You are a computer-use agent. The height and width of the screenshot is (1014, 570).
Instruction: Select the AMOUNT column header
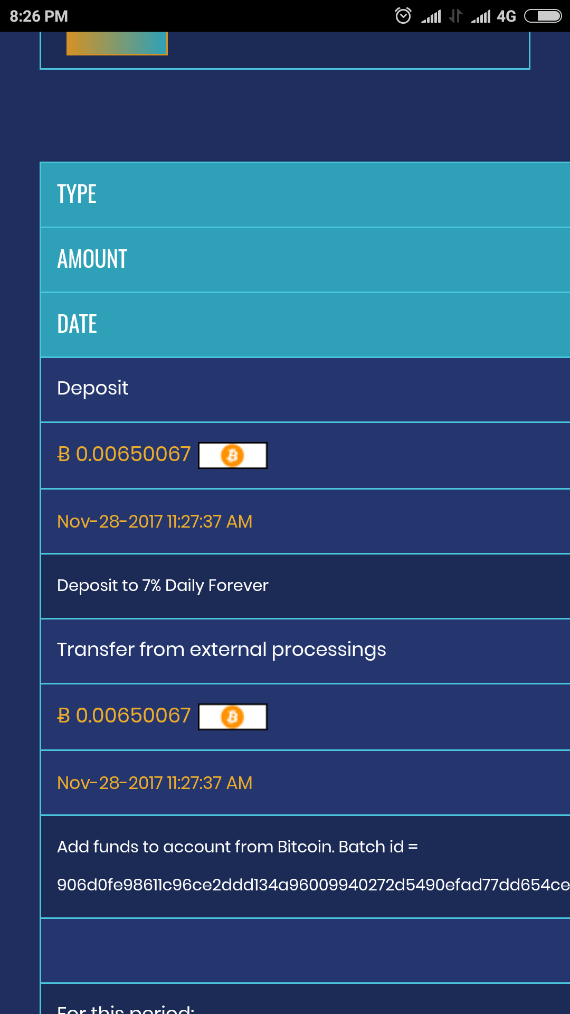click(x=92, y=259)
